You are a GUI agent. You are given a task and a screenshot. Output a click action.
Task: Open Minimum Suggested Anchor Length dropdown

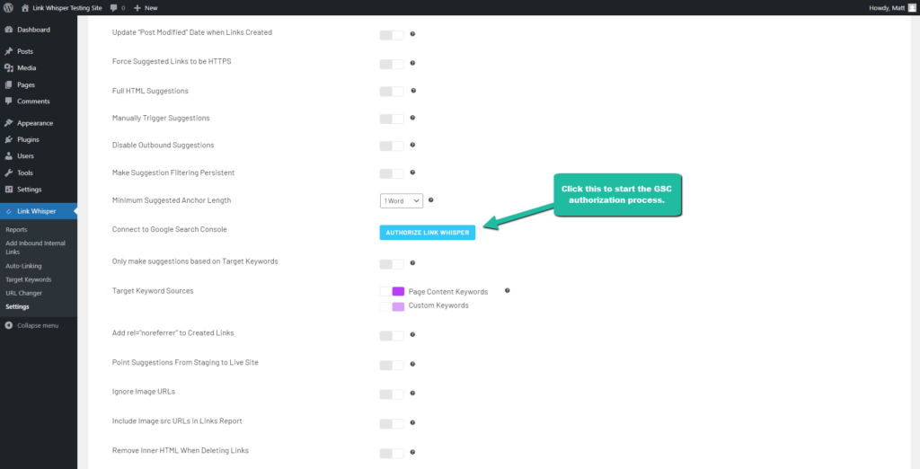click(402, 200)
